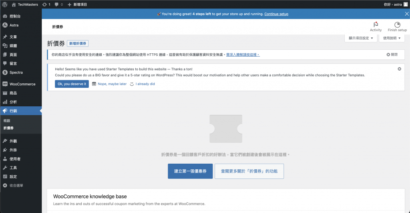This screenshot has width=410, height=213.
Task: Click the 文章 pin icon
Action: tap(5, 37)
